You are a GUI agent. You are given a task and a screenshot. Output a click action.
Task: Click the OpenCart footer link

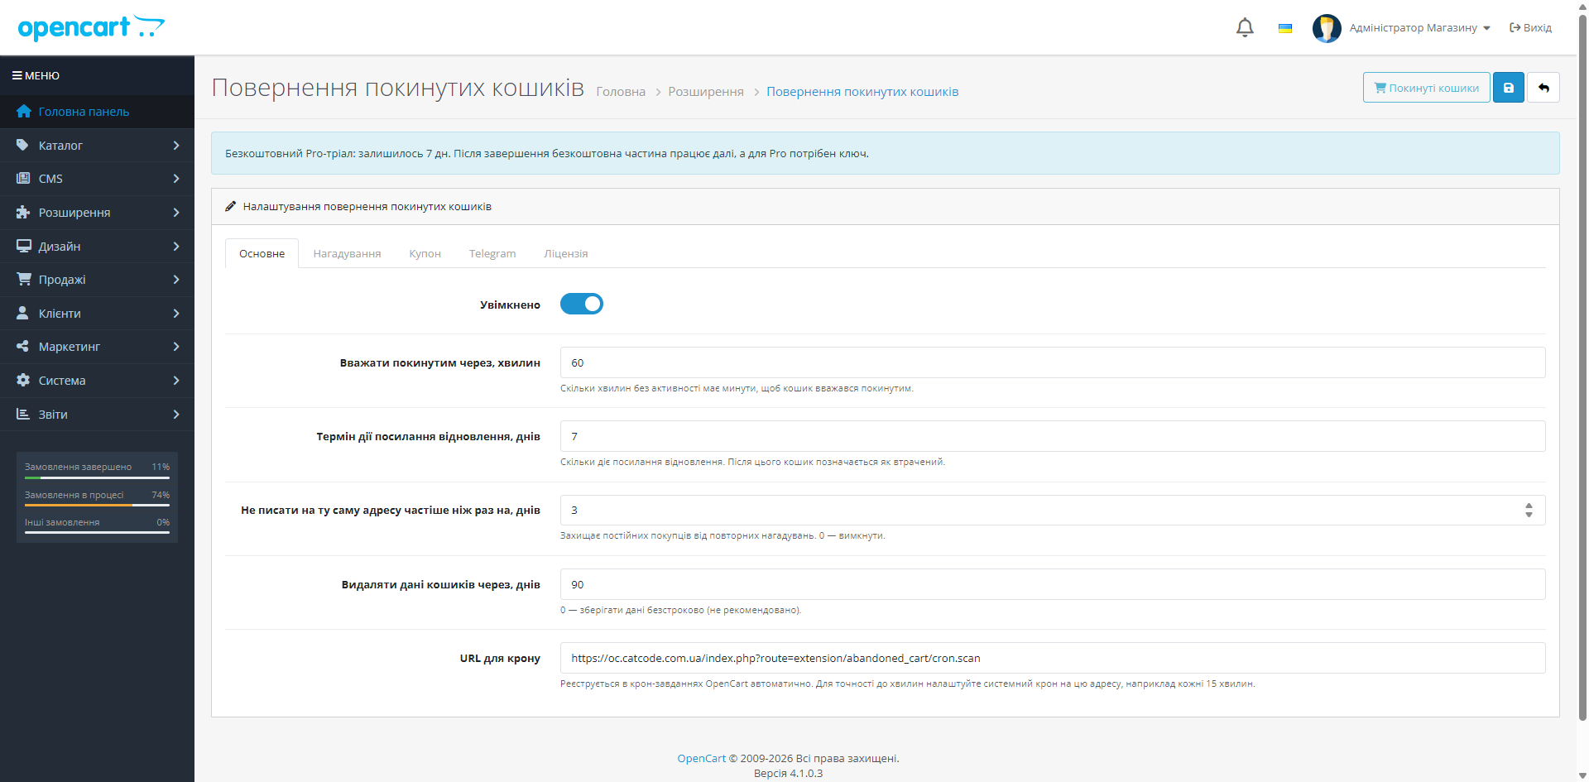coord(701,759)
